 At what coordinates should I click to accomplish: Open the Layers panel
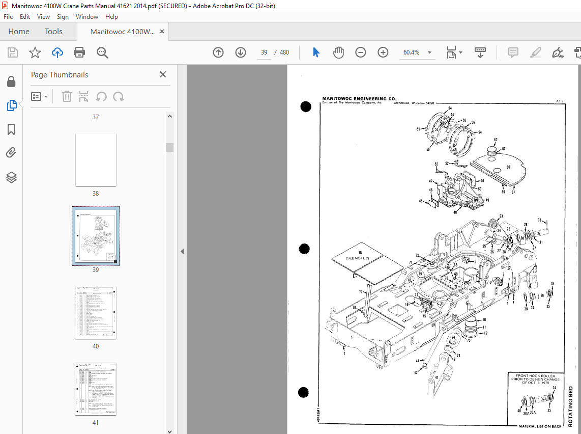12,177
